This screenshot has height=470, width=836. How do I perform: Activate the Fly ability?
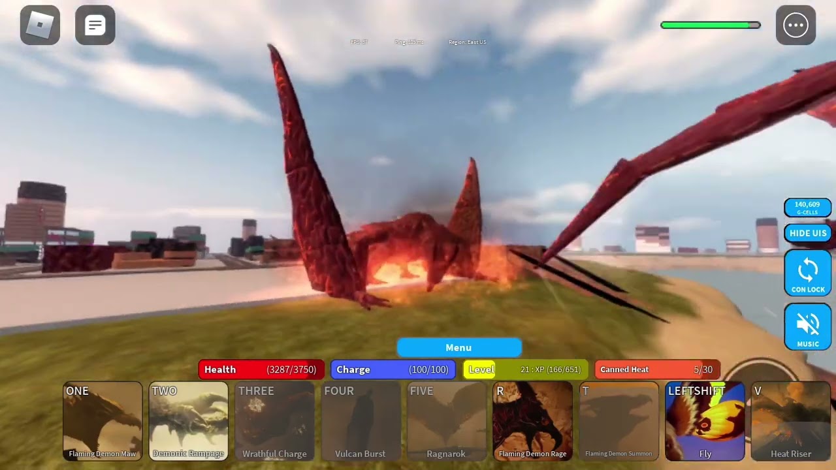click(x=705, y=421)
